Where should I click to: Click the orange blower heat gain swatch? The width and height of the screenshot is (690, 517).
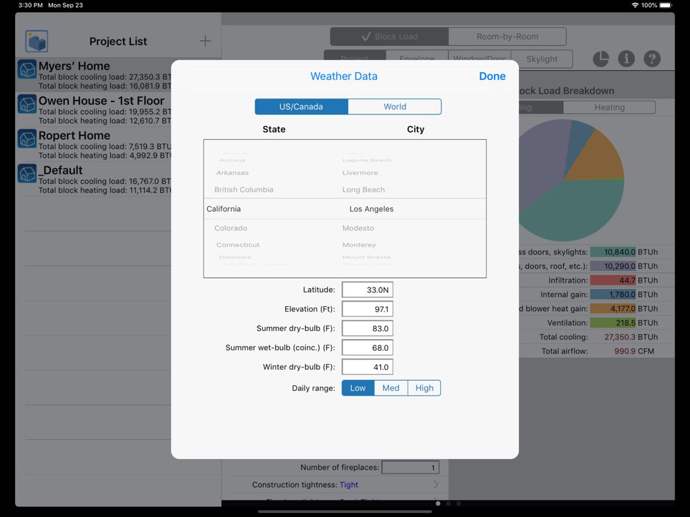(x=613, y=309)
